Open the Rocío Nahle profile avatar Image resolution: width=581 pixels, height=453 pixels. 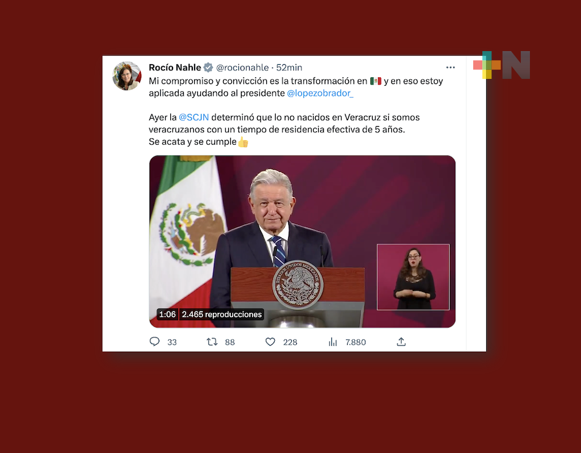127,76
